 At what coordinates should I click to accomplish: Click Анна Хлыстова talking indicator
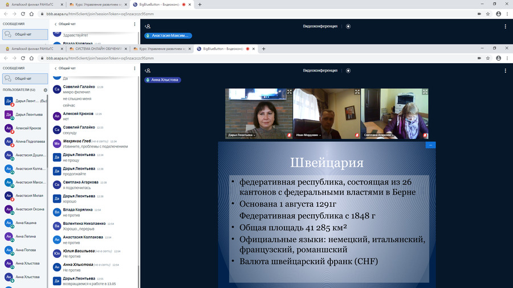pyautogui.click(x=162, y=80)
